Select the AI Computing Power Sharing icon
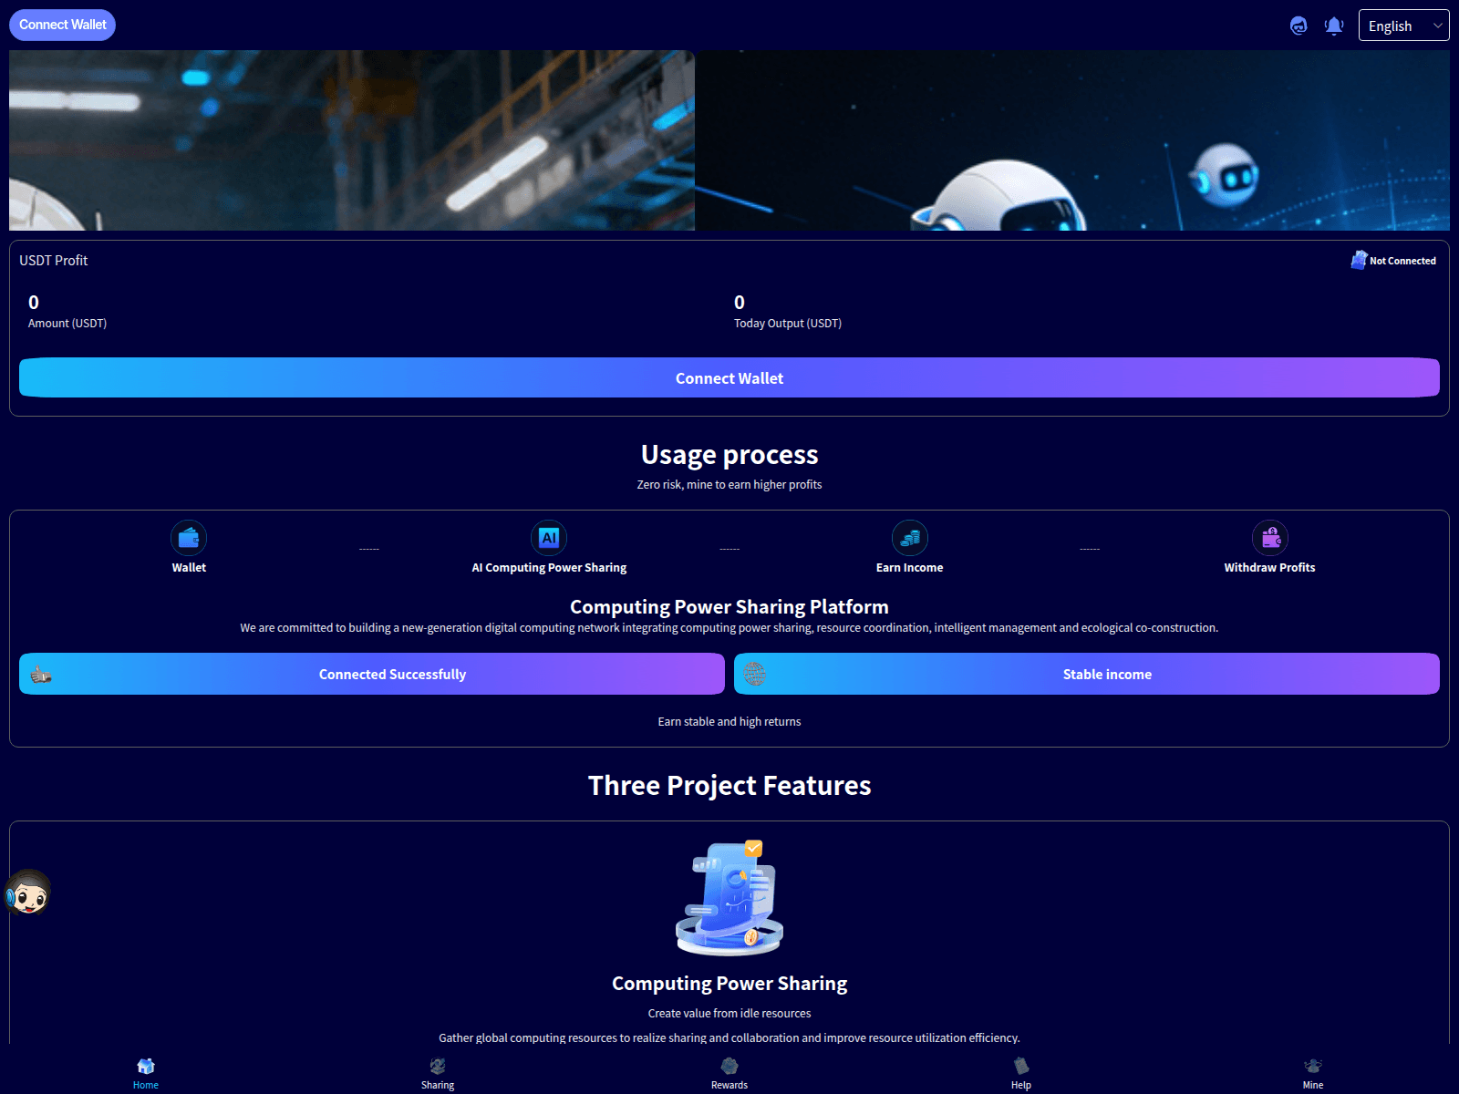 tap(549, 538)
